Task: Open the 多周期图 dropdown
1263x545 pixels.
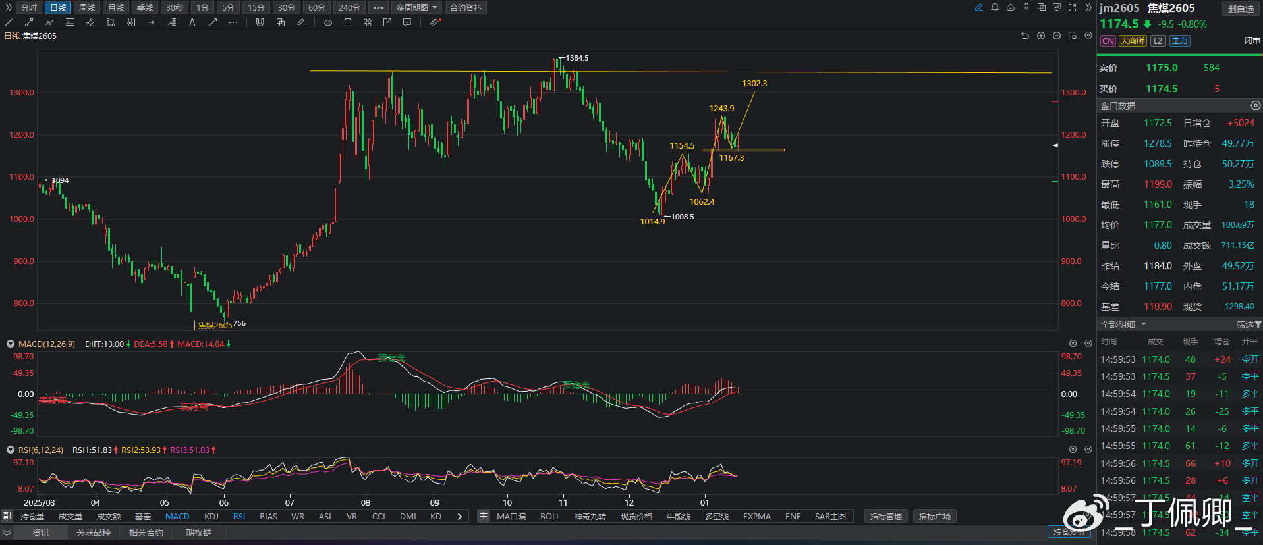Action: point(417,8)
